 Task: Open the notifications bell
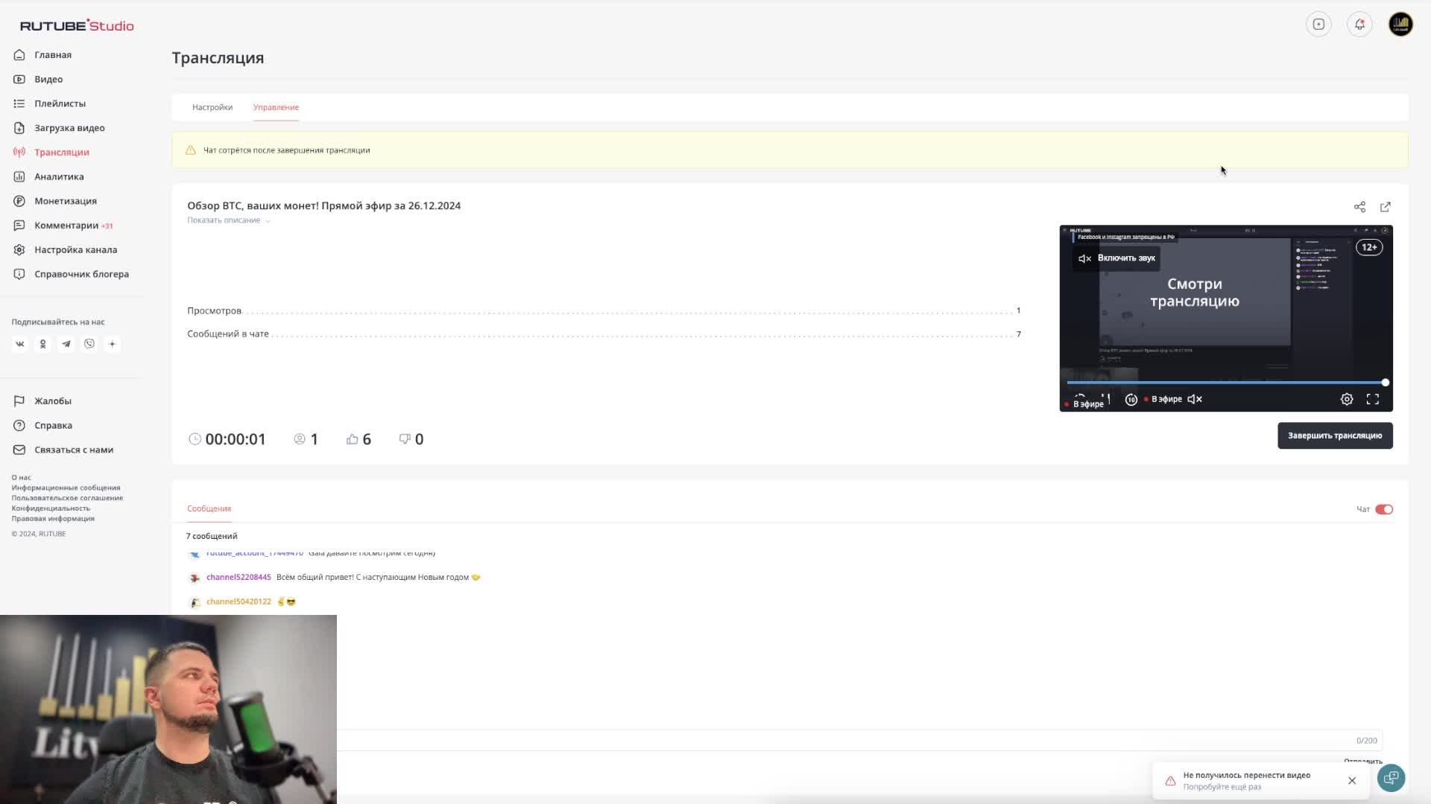click(x=1359, y=24)
